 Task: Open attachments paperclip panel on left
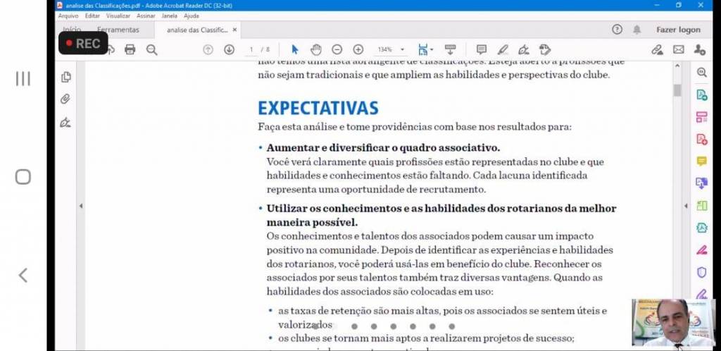[x=65, y=99]
